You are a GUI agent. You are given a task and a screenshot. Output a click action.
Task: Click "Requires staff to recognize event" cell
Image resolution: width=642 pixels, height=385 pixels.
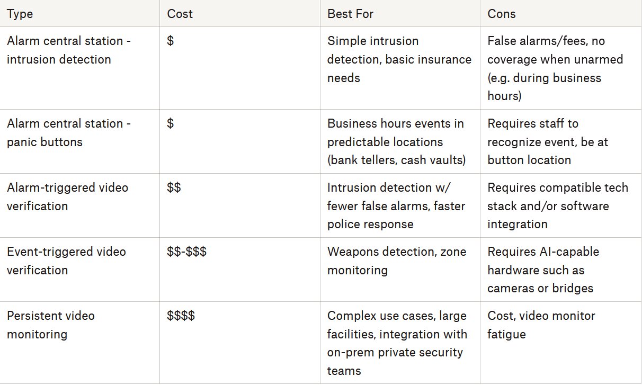[x=561, y=141]
